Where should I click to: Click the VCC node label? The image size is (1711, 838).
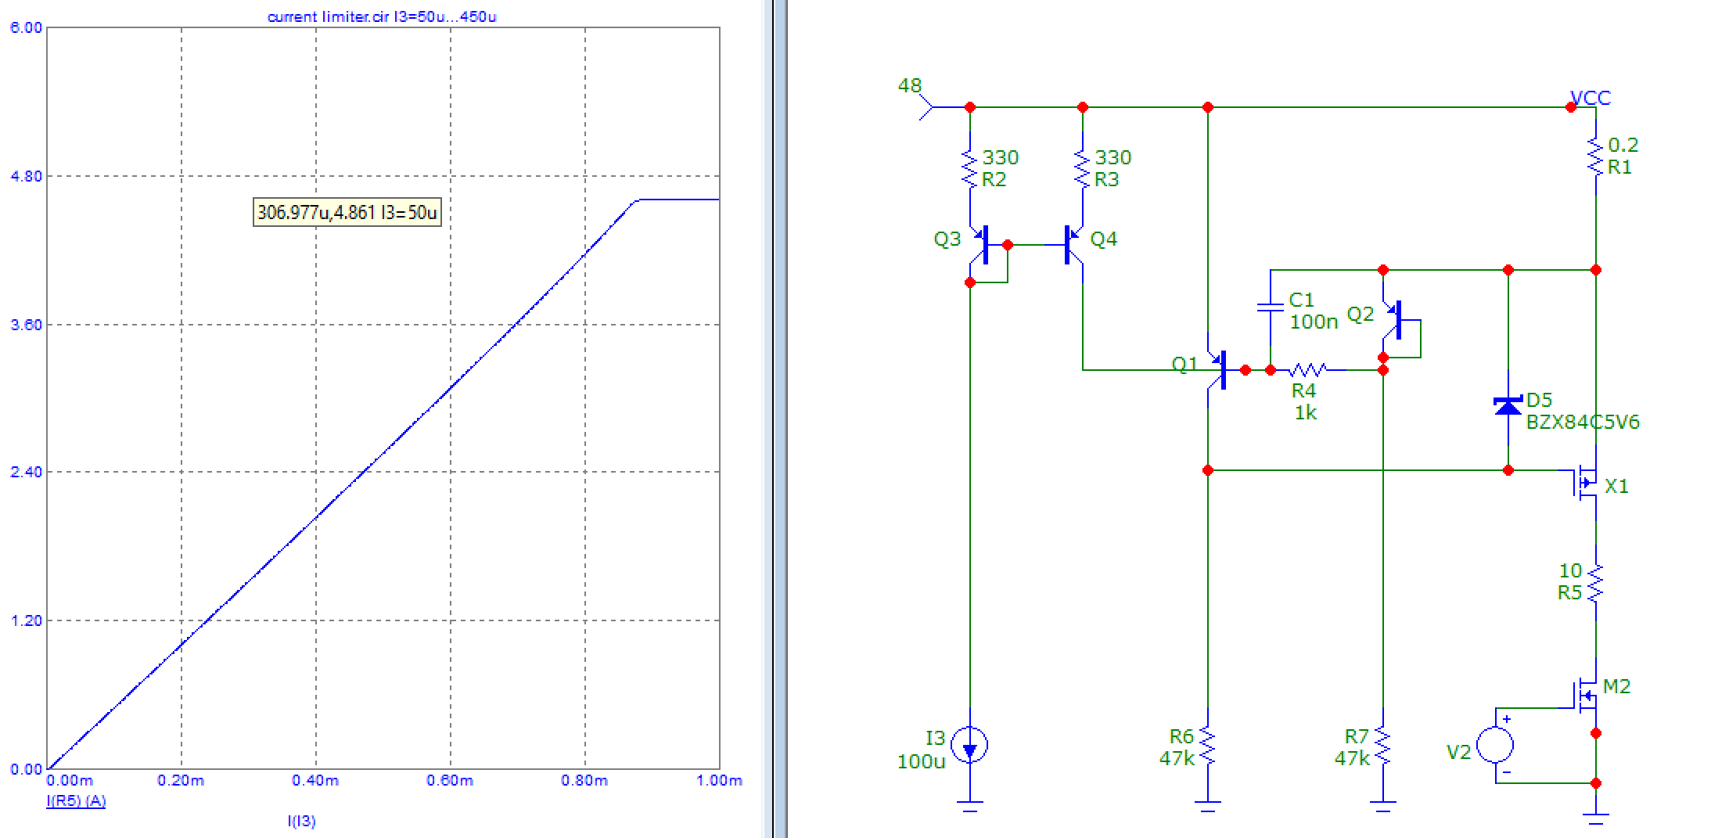click(x=1591, y=98)
